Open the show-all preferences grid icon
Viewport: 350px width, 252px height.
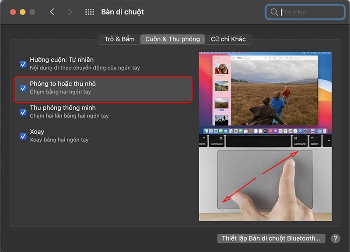point(90,12)
